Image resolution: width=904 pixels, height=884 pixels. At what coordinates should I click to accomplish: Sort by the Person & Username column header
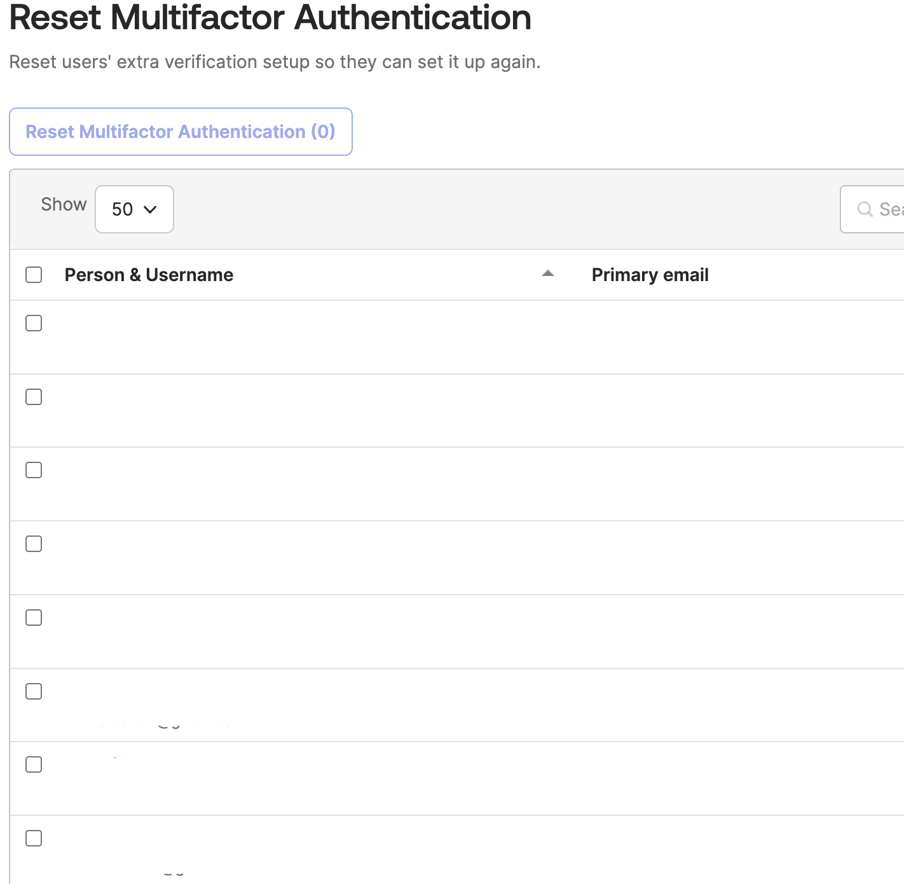(149, 275)
